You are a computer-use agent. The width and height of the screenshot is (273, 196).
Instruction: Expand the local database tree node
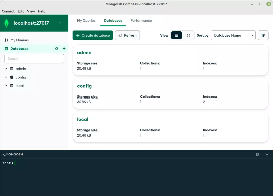[x=6, y=86]
